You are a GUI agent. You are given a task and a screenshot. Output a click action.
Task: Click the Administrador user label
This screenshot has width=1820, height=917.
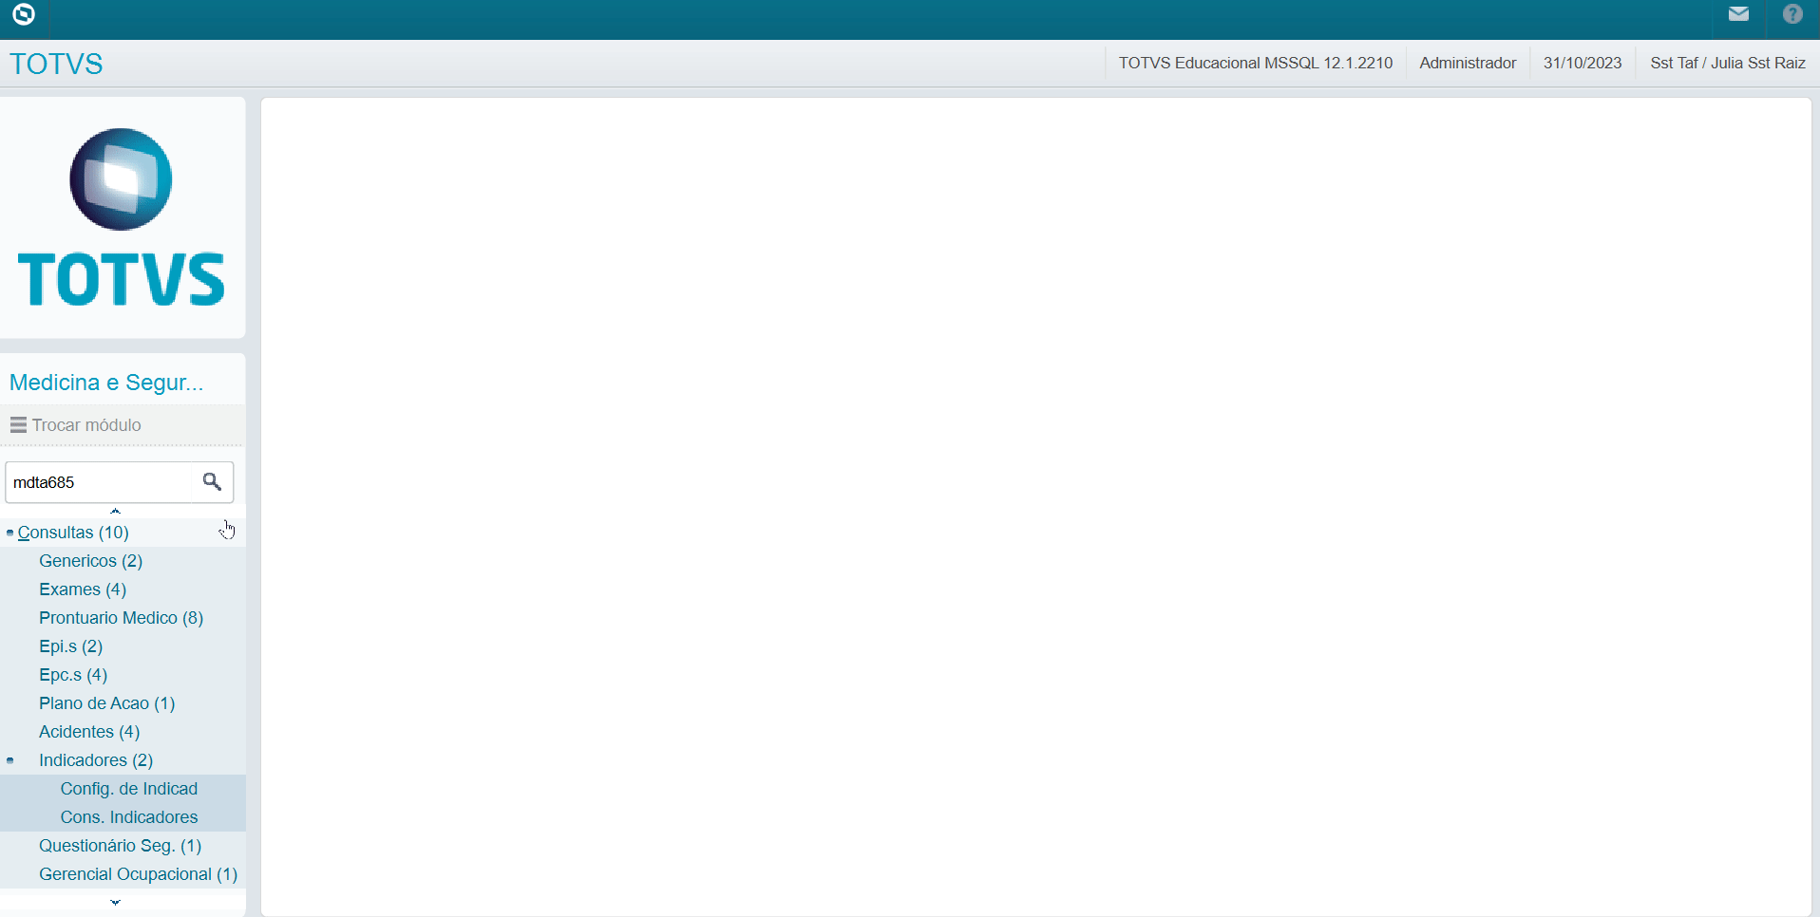[1468, 63]
